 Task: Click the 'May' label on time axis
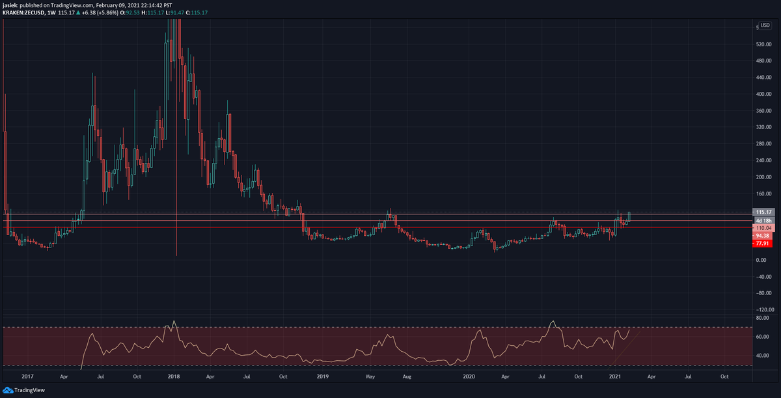click(372, 377)
